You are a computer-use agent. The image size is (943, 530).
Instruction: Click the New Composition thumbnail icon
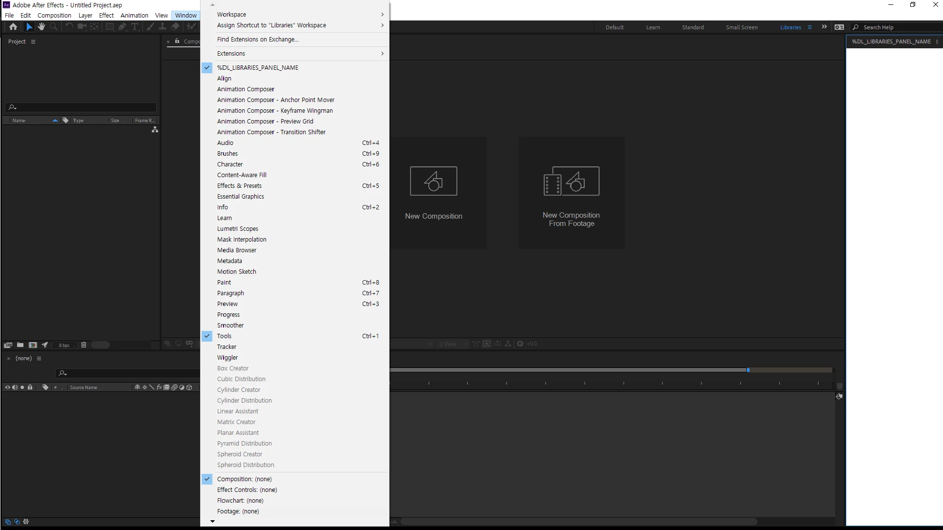tap(433, 181)
